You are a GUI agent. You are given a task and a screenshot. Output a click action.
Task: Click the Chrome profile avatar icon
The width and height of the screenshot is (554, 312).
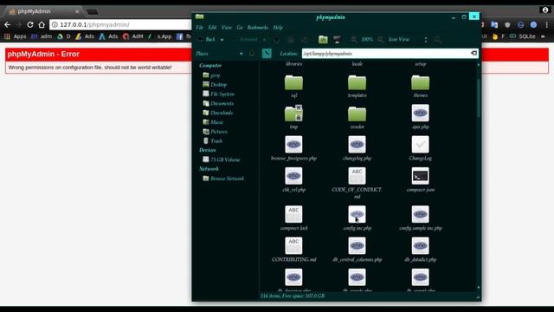pyautogui.click(x=545, y=10)
